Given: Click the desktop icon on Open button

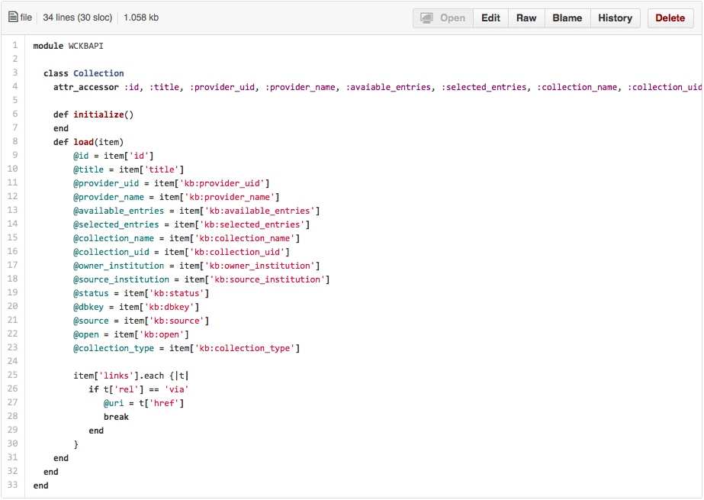Looking at the screenshot, I should coord(427,18).
